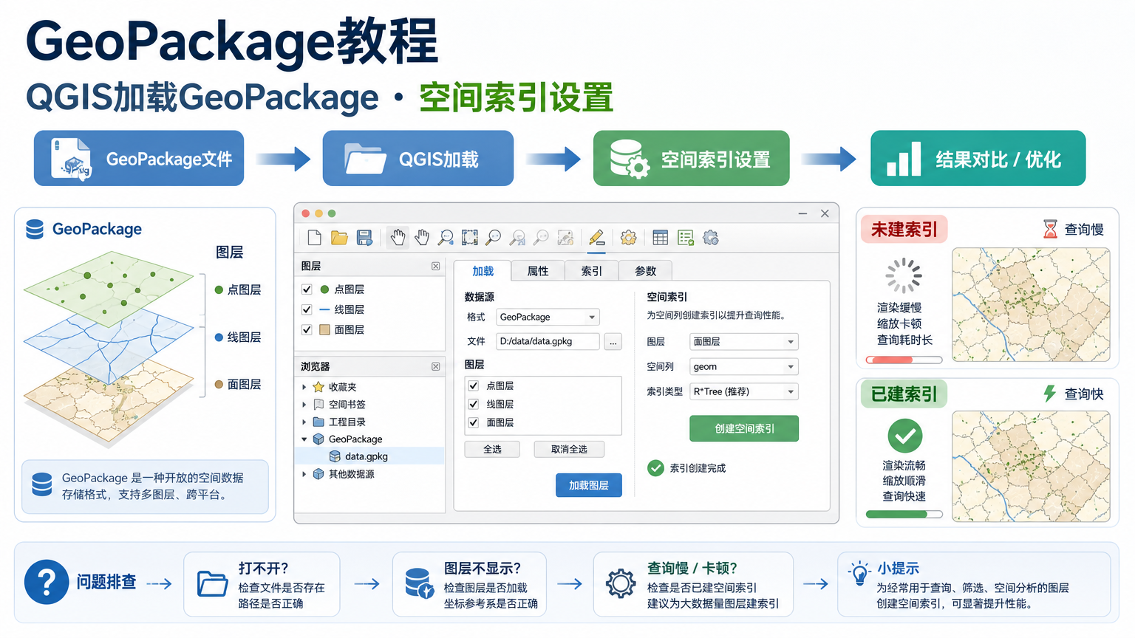1135x638 pixels.
Task: Click the green 创建空间索引 button
Action: [744, 428]
